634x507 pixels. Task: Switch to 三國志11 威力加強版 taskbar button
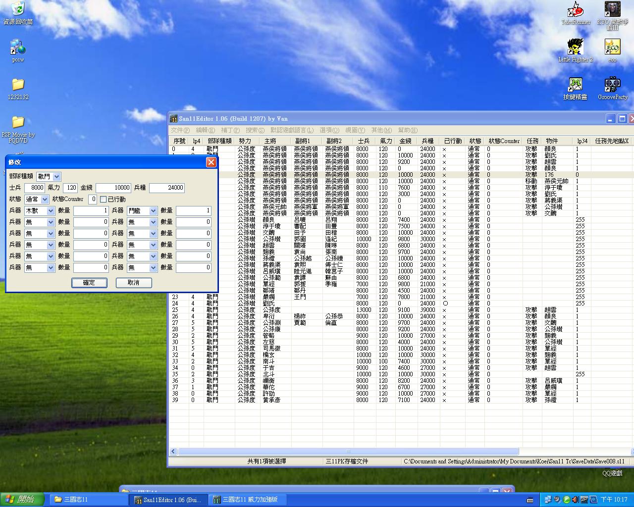click(247, 500)
